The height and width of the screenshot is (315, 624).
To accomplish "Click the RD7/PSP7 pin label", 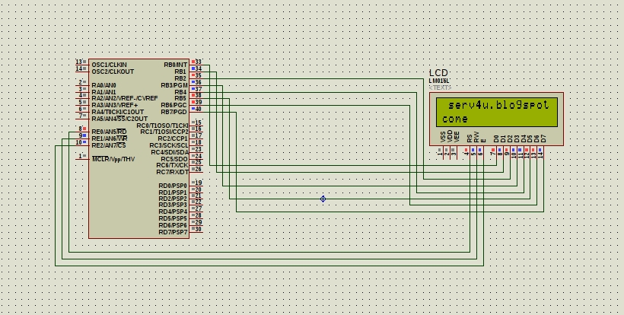I will pyautogui.click(x=173, y=232).
